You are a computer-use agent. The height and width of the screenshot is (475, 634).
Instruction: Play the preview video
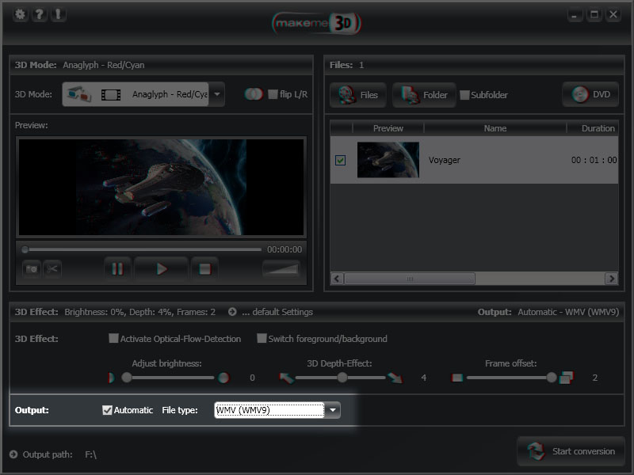pos(162,269)
